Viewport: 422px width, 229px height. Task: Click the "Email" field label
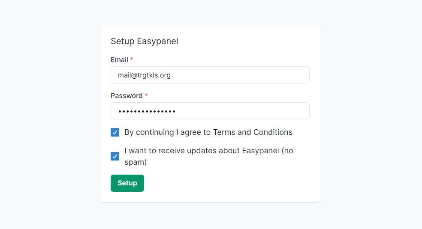[119, 59]
